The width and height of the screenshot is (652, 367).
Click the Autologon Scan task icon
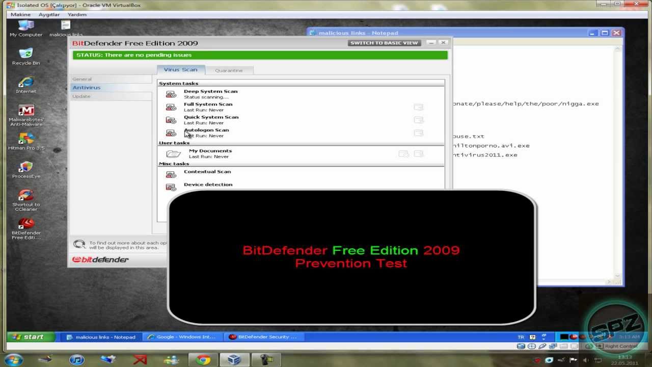click(x=171, y=133)
